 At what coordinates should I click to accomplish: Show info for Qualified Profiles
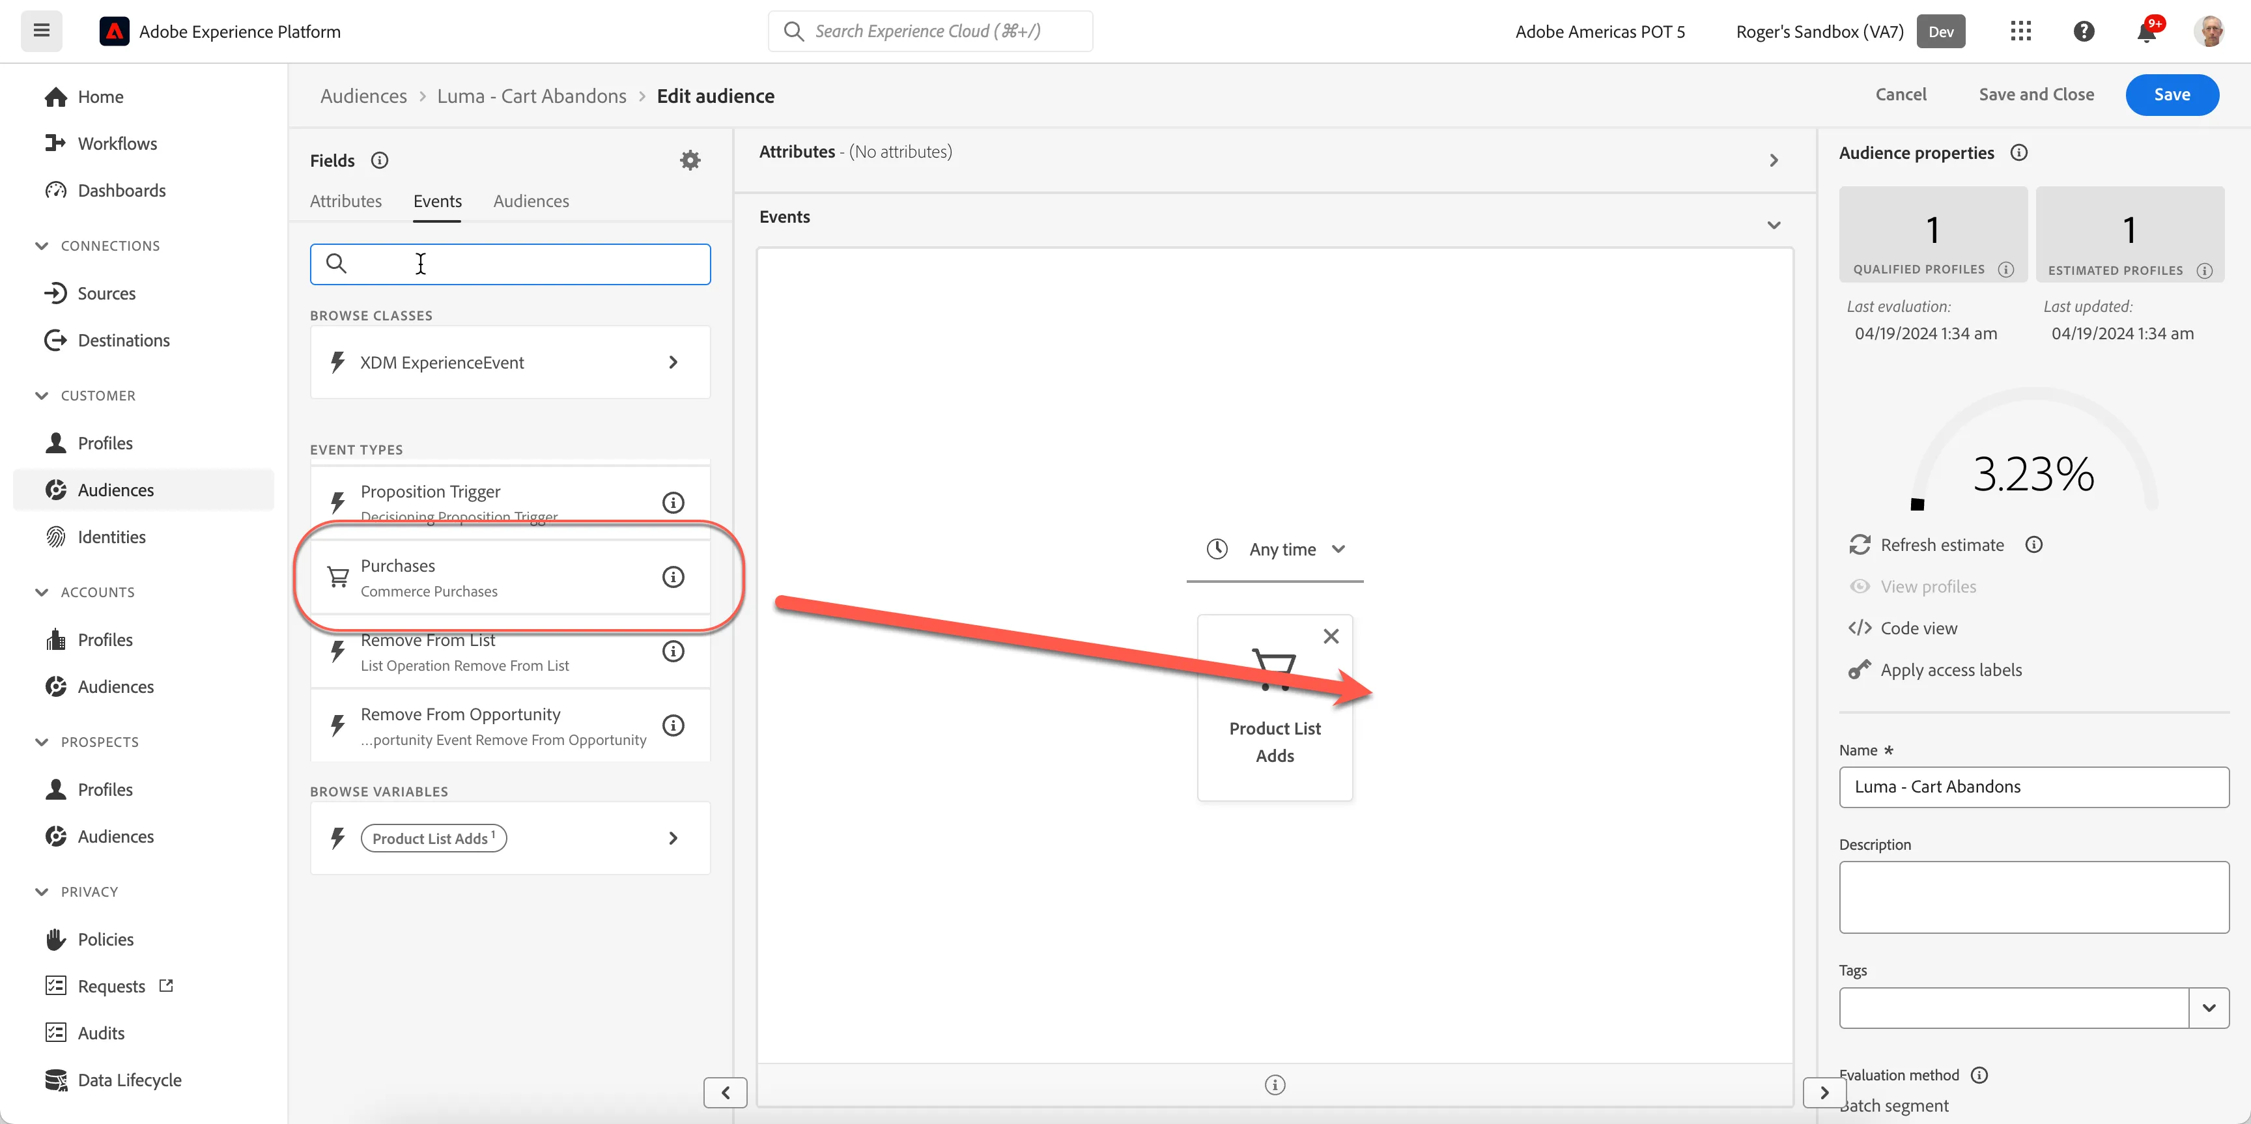tap(2006, 270)
